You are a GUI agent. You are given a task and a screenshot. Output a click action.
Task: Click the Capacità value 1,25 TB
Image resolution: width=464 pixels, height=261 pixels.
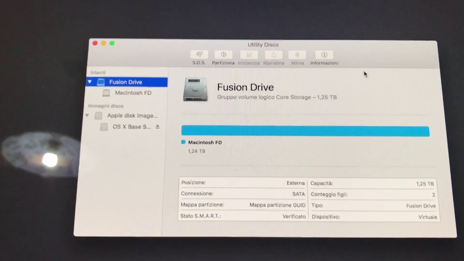tap(425, 184)
